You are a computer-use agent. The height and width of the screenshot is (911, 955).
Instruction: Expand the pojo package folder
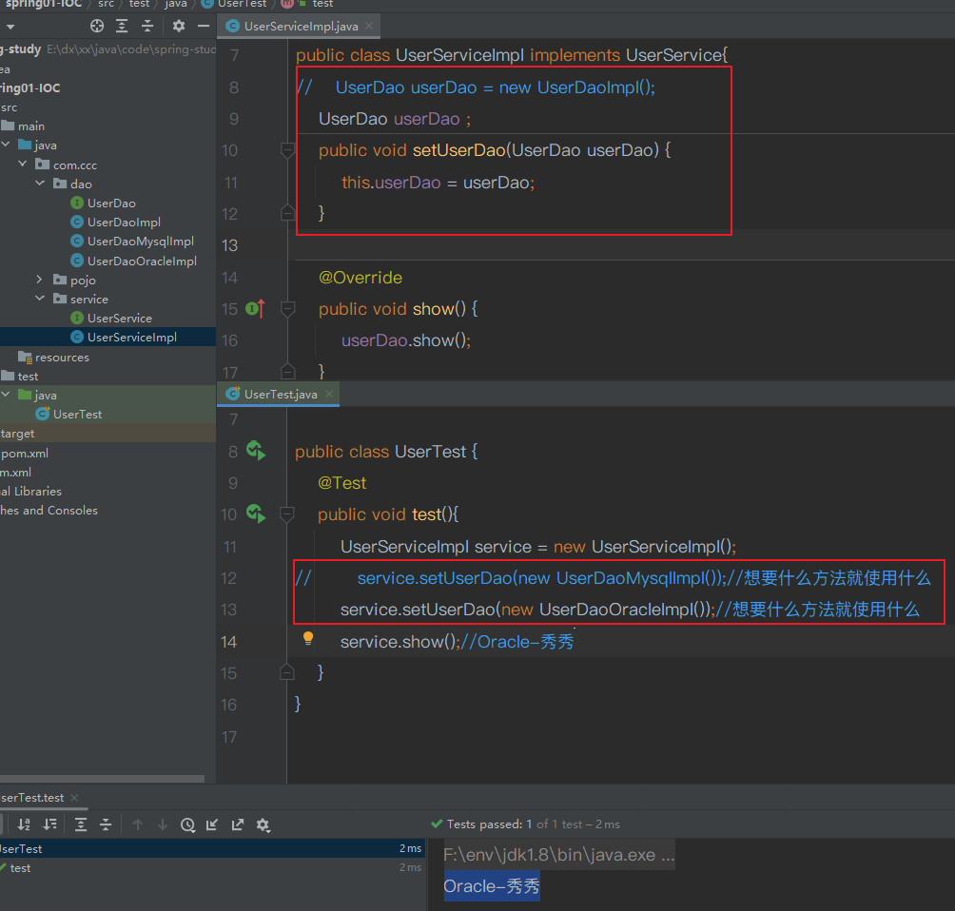click(40, 280)
